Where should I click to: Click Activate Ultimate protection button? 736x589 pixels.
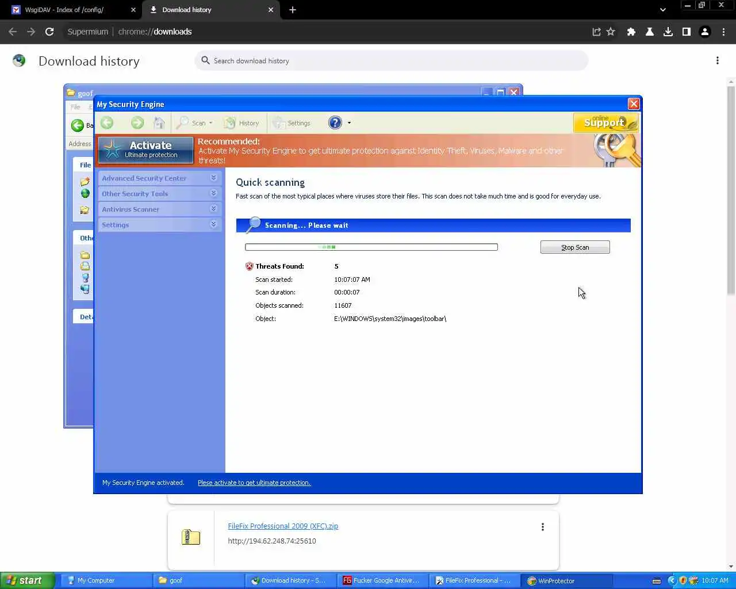[x=145, y=150]
